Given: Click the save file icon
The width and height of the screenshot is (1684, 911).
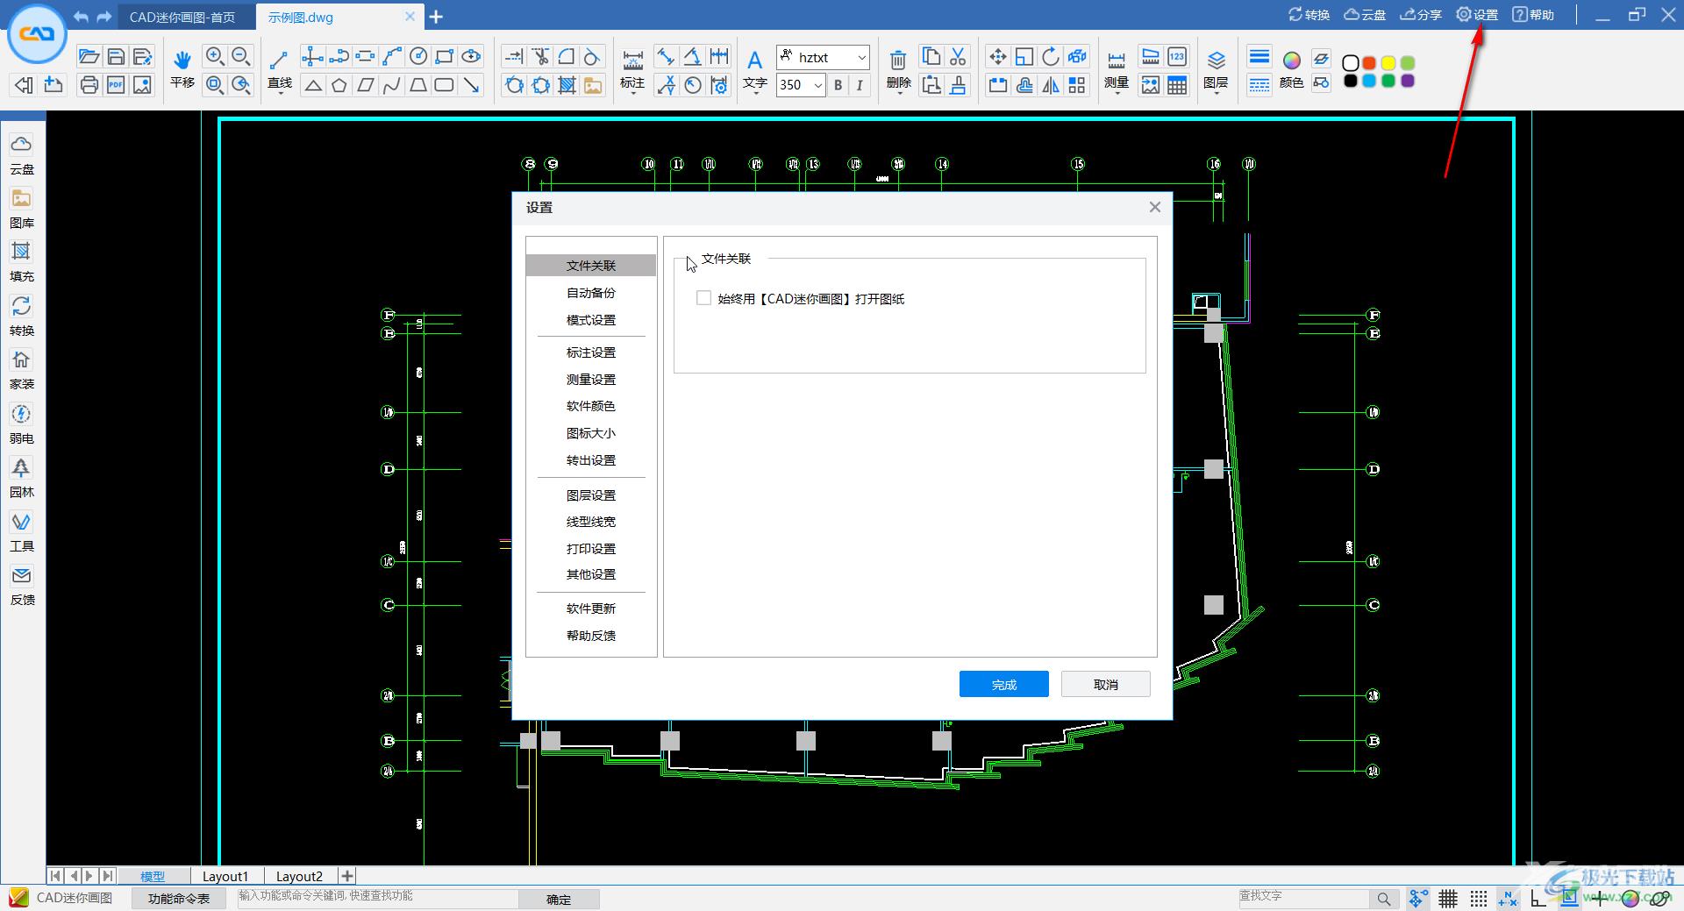Looking at the screenshot, I should click(116, 57).
